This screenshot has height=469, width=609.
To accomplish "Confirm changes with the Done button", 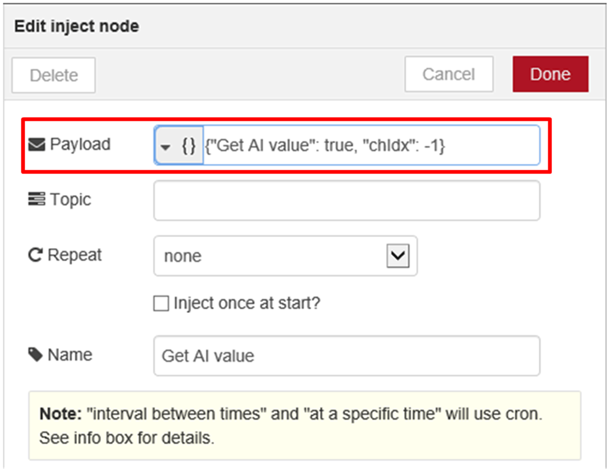I will [x=550, y=74].
